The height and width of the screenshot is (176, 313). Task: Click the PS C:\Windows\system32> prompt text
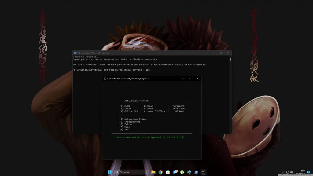tap(88, 70)
